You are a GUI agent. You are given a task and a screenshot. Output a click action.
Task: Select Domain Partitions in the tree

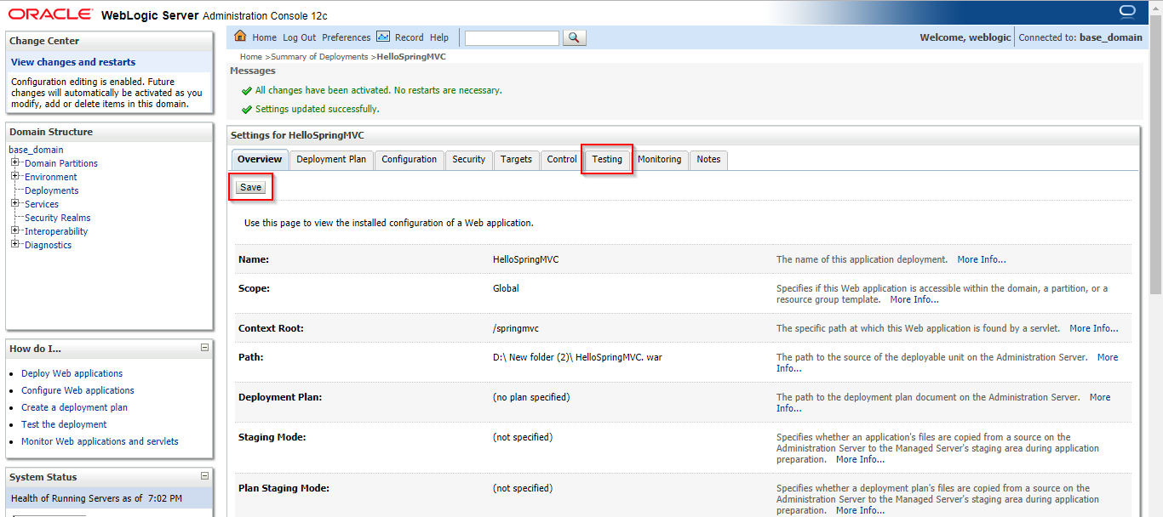[x=61, y=163]
